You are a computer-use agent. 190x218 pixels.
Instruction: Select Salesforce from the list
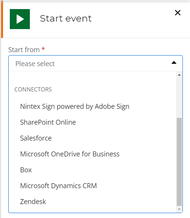pyautogui.click(x=36, y=138)
